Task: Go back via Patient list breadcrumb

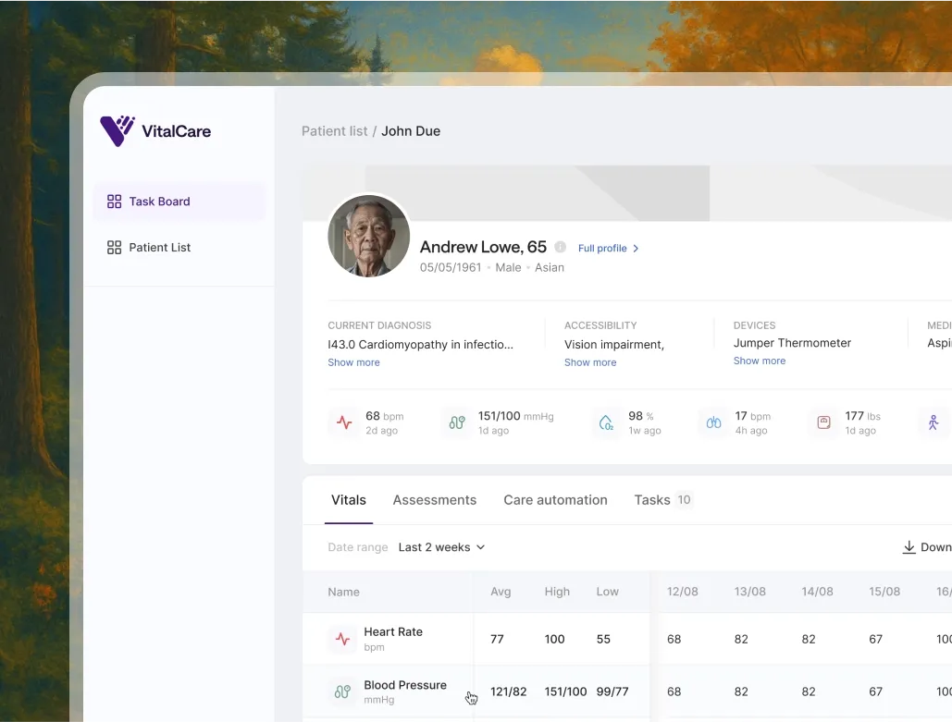Action: tap(335, 131)
